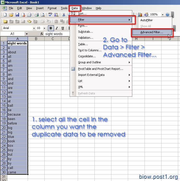Screen dimensions: 180x181
Task: Choose Advanced Filter... in submenu
Action: click(x=152, y=32)
